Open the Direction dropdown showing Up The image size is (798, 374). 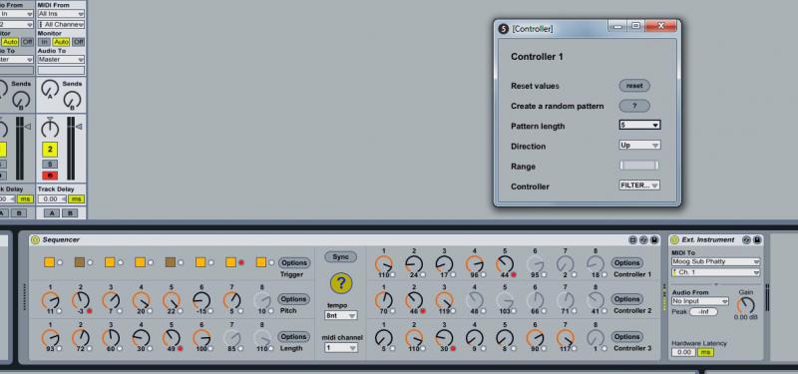coord(639,145)
